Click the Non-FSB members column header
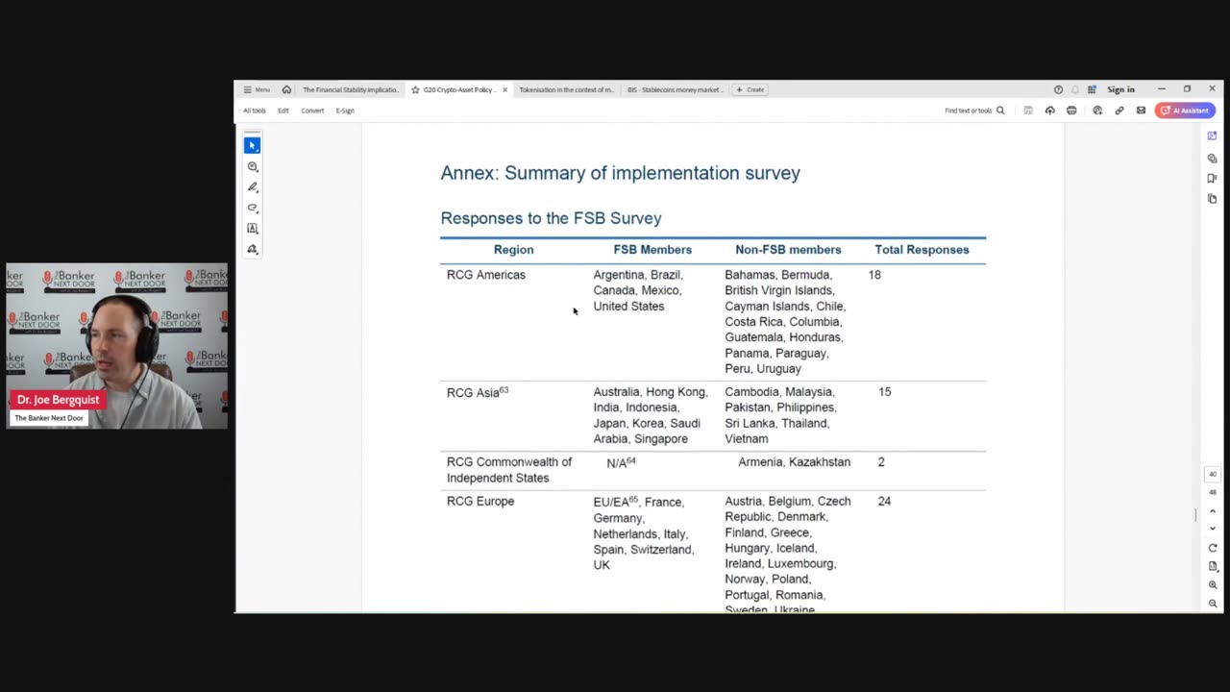This screenshot has width=1230, height=692. coord(788,250)
